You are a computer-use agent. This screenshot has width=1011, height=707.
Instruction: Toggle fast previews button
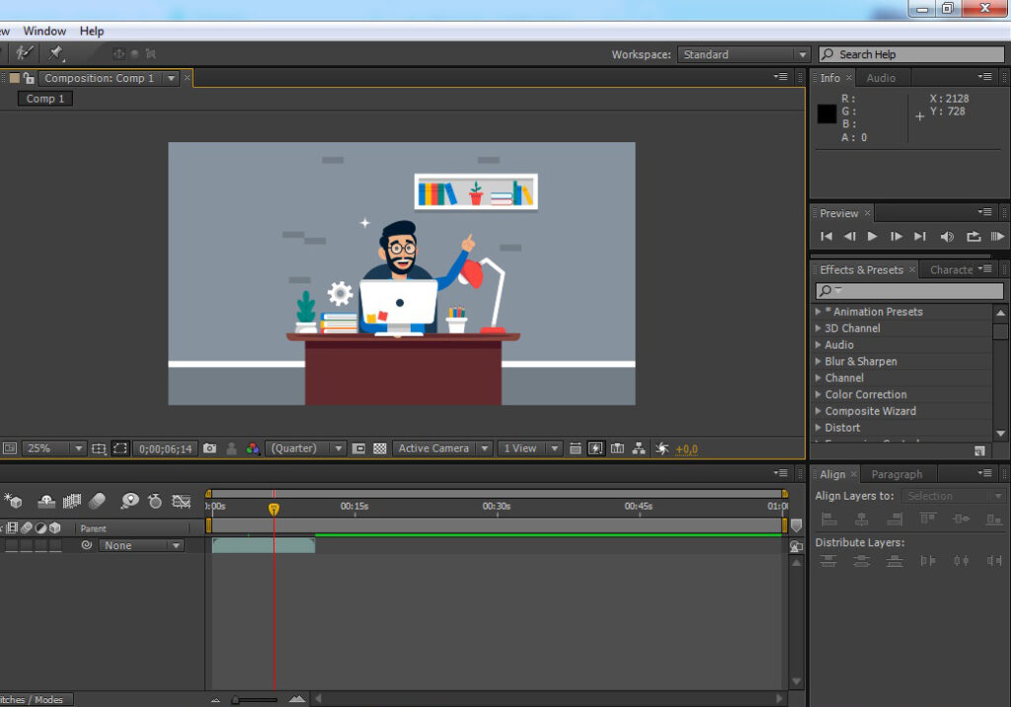(x=596, y=448)
